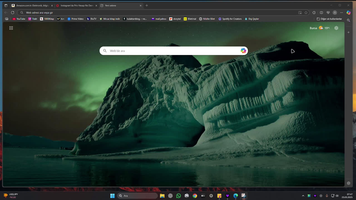This screenshot has height=200, width=356.
Task: Open Spotify for Creators bookmark
Action: (230, 19)
